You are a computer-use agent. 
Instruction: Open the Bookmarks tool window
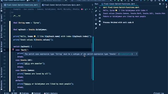click(2, 85)
